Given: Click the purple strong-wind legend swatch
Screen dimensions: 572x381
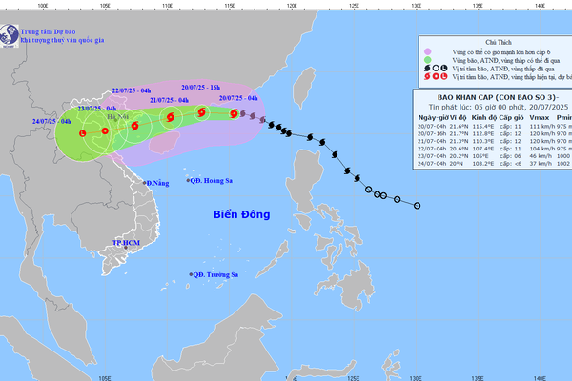Looking at the screenshot, I should tap(427, 51).
